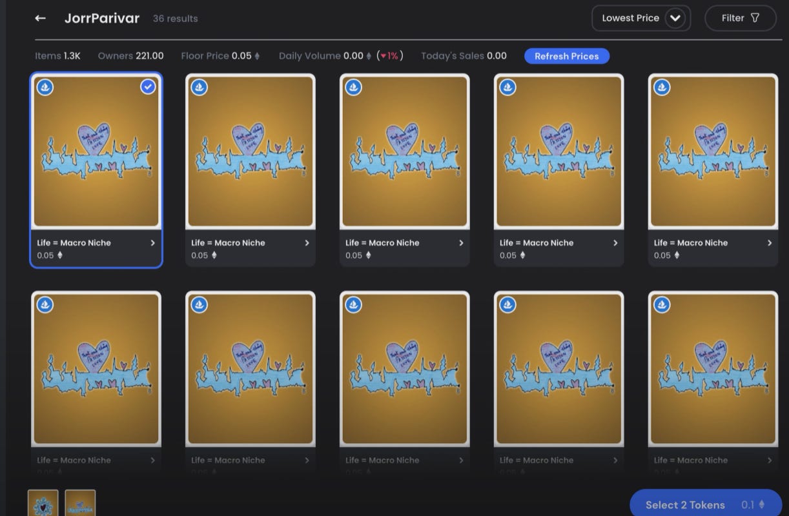Expand details chevron on fifth top-row card
The width and height of the screenshot is (789, 516).
click(x=770, y=243)
